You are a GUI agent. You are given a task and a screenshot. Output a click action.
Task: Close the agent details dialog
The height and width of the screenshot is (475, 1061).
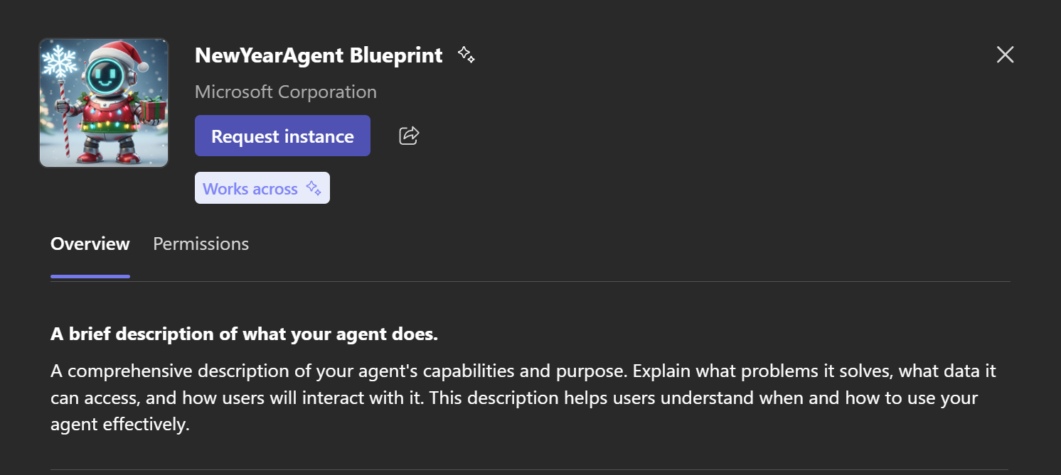pos(1005,55)
